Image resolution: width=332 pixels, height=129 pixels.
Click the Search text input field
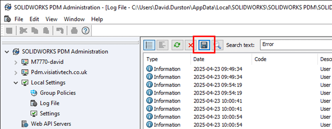296,45
